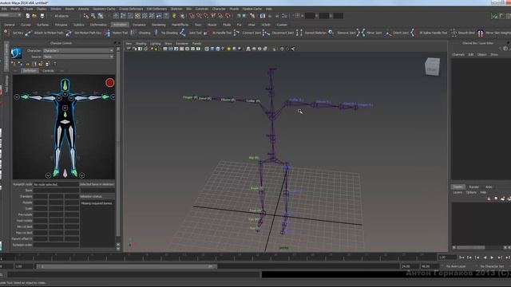
Task: Click the Set Key shelf icon
Action: [6, 33]
